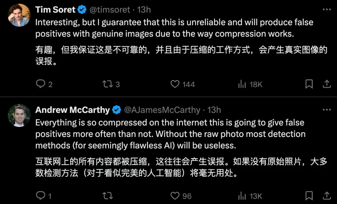Viewport: 337px width, 204px height.
Task: Bookmark Andrew McCarthy's tweet
Action: [x=309, y=196]
